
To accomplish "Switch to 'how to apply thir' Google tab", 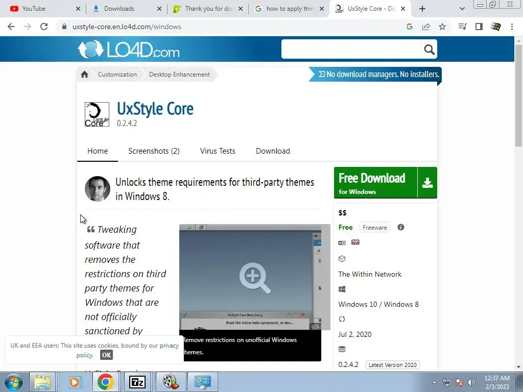I will pos(290,9).
